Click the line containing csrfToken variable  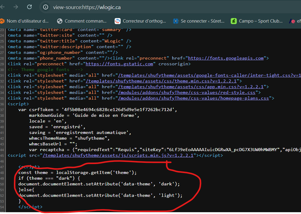click(x=97, y=110)
